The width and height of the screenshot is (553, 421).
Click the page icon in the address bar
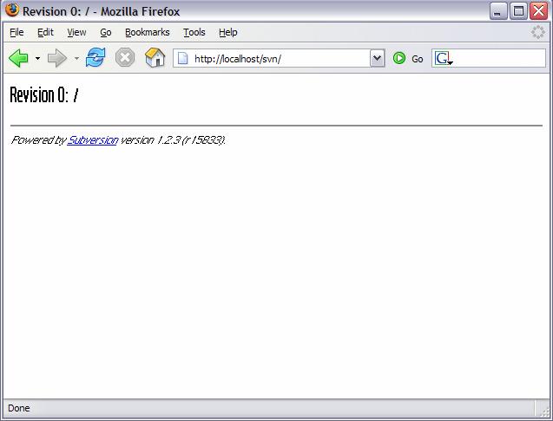coord(182,58)
